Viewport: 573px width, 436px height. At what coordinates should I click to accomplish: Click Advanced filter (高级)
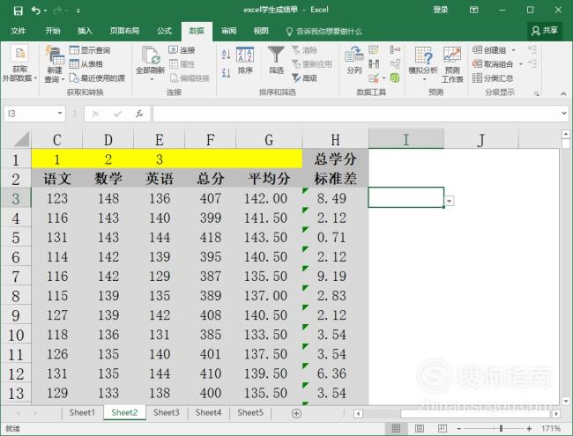pyautogui.click(x=304, y=78)
